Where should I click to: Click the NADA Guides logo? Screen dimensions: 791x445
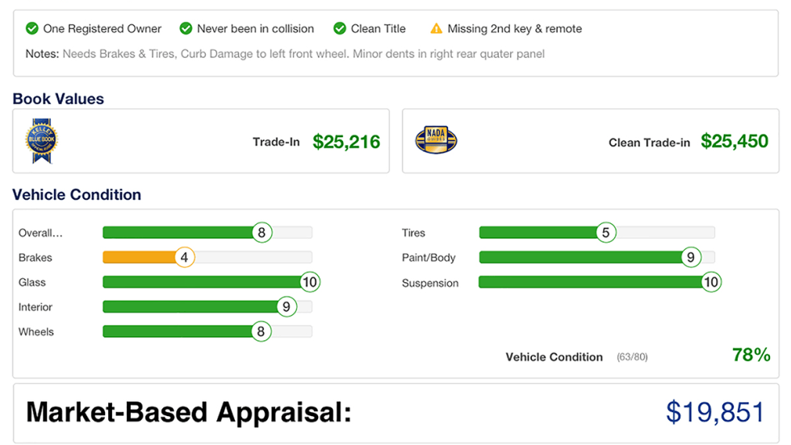coord(436,141)
